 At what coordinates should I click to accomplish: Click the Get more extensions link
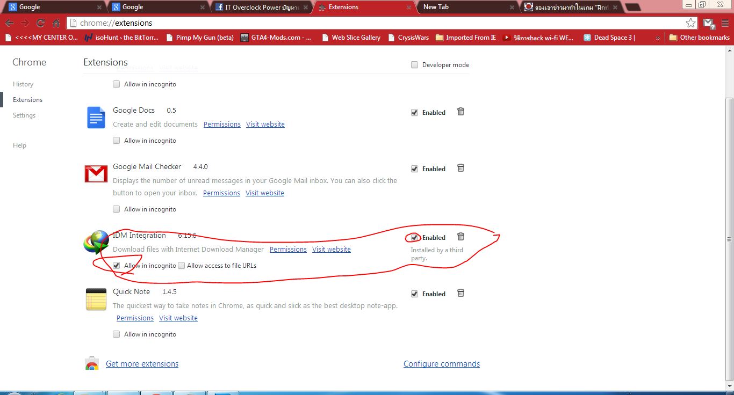[142, 364]
